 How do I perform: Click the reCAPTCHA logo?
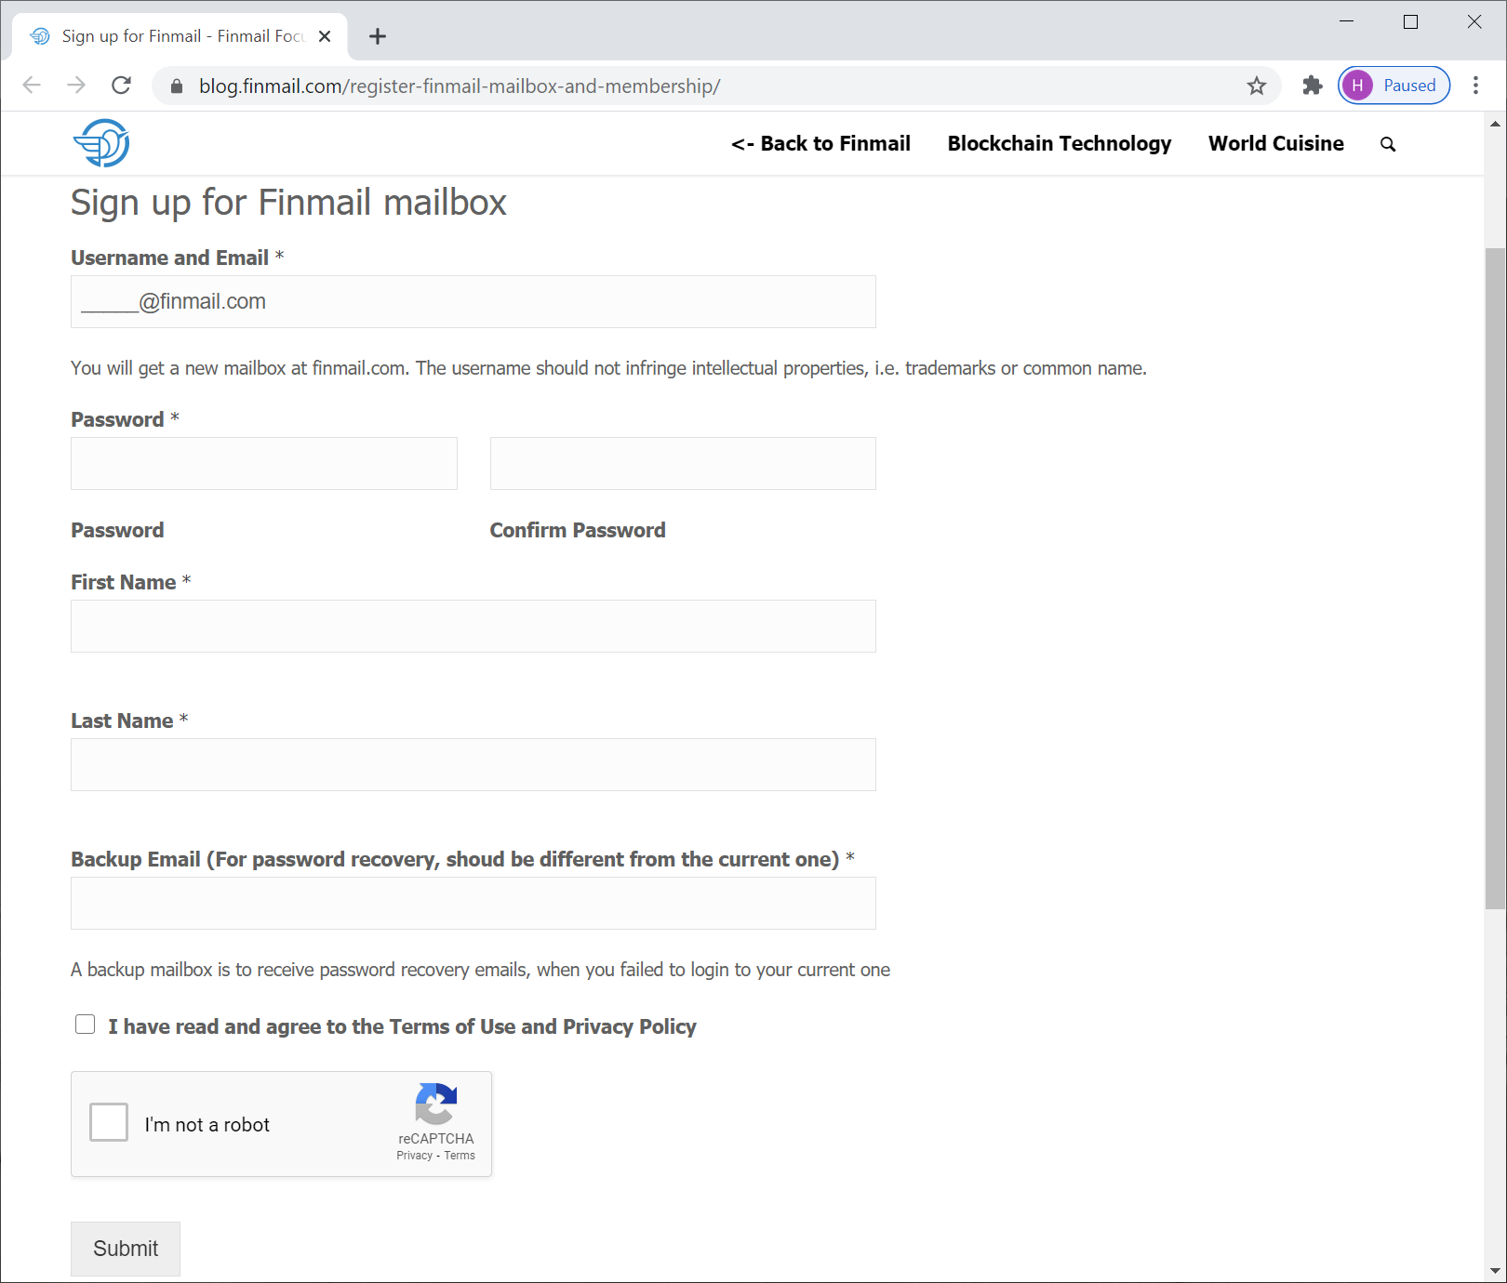pos(435,1104)
